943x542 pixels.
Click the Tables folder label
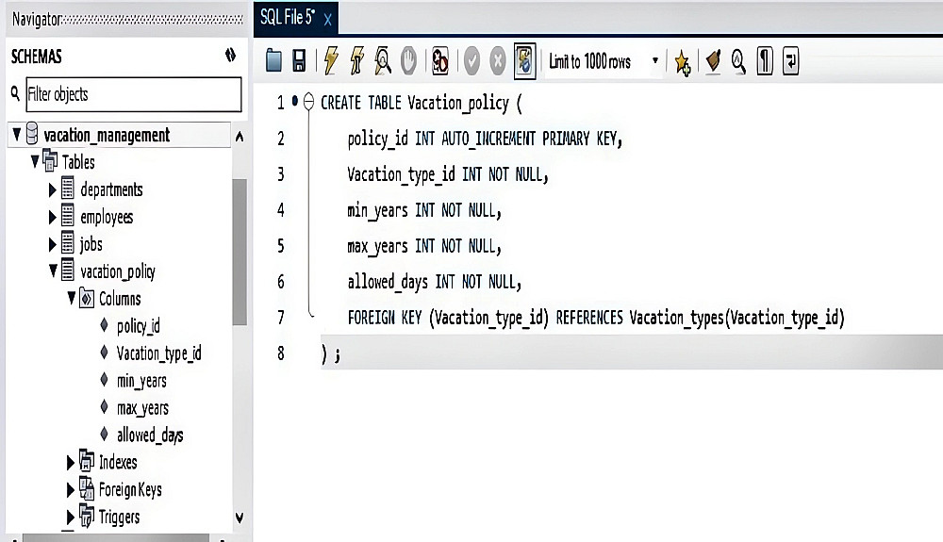coord(78,162)
